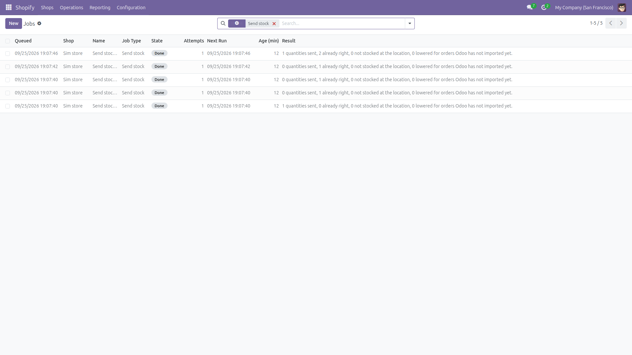The image size is (632, 355).
Task: Tick checkbox for job queued 19:07:42
Action: coord(8,67)
